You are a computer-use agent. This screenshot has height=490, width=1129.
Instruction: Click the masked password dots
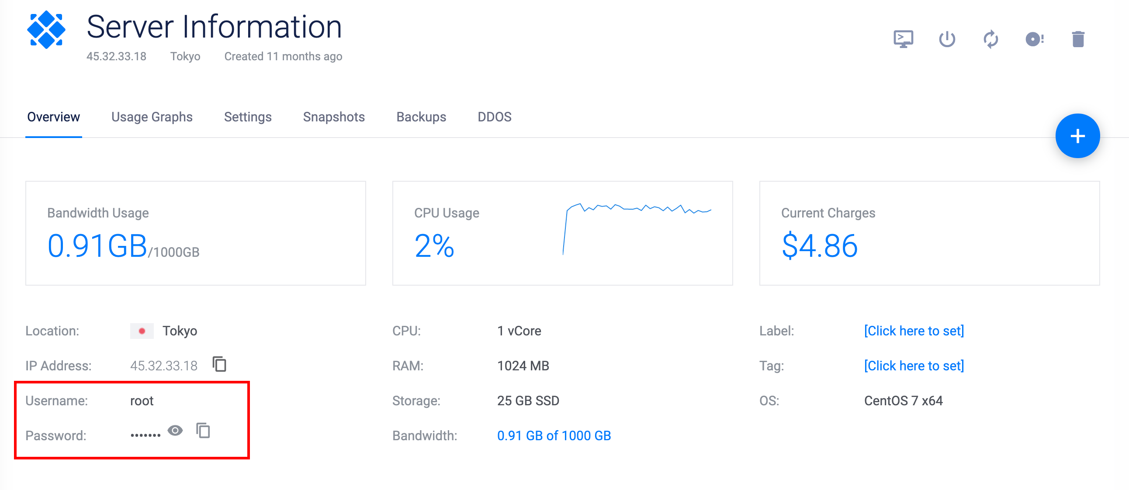pos(145,435)
